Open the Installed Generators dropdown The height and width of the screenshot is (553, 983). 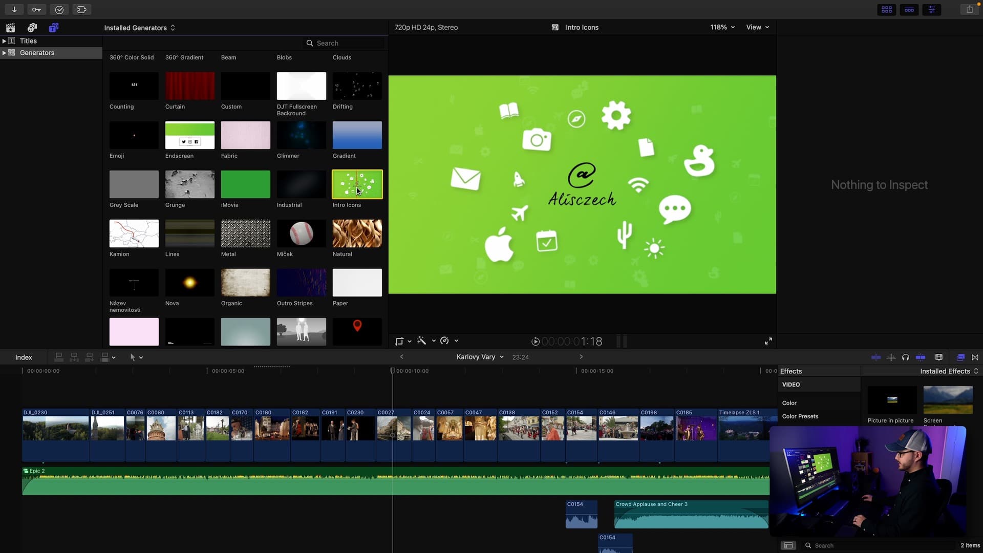click(x=139, y=28)
